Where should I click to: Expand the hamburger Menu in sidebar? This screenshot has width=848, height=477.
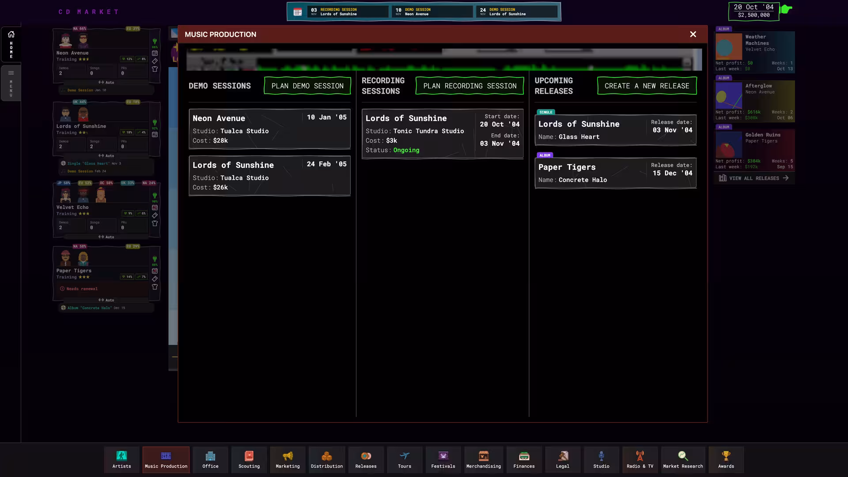click(x=11, y=73)
